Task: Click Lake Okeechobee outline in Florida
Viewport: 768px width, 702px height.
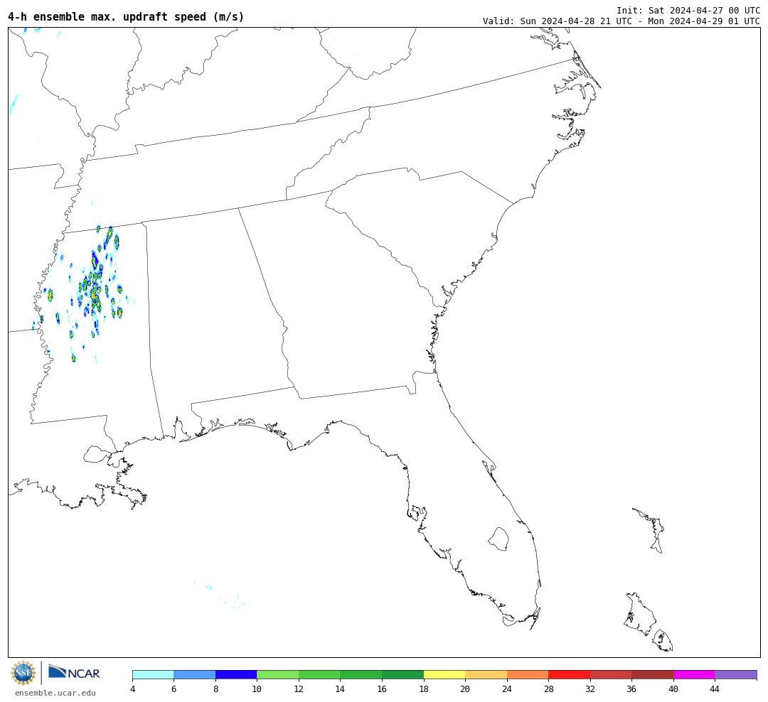Action: 498,539
